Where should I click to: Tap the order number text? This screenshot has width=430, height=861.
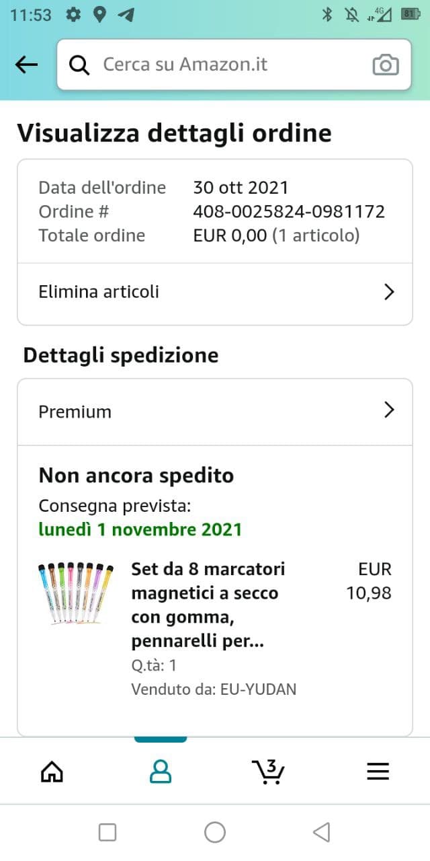pos(289,211)
